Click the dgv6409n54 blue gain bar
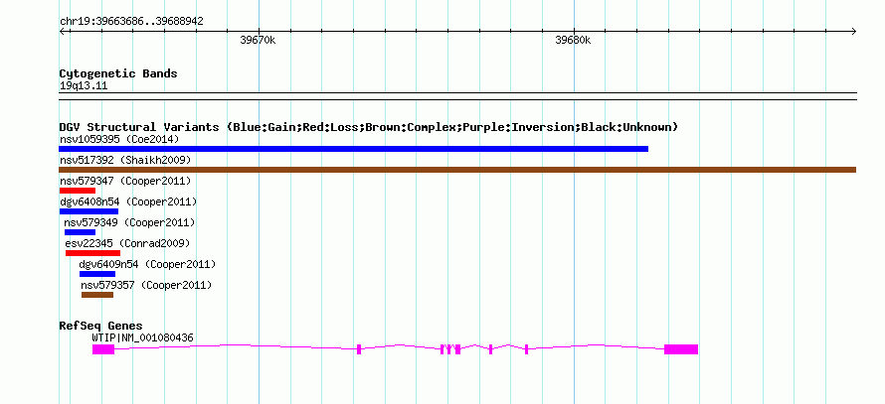 (x=97, y=274)
